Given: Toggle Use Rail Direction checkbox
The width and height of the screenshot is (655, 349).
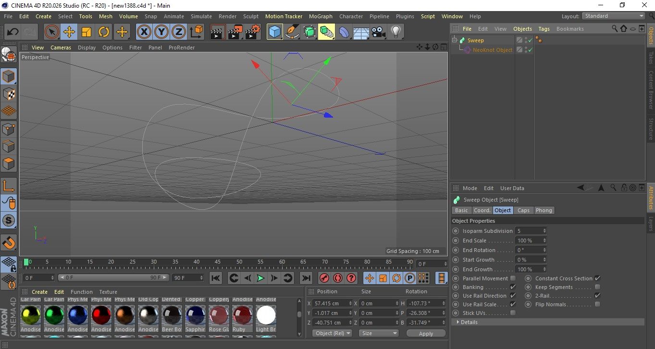Looking at the screenshot, I should pyautogui.click(x=513, y=296).
